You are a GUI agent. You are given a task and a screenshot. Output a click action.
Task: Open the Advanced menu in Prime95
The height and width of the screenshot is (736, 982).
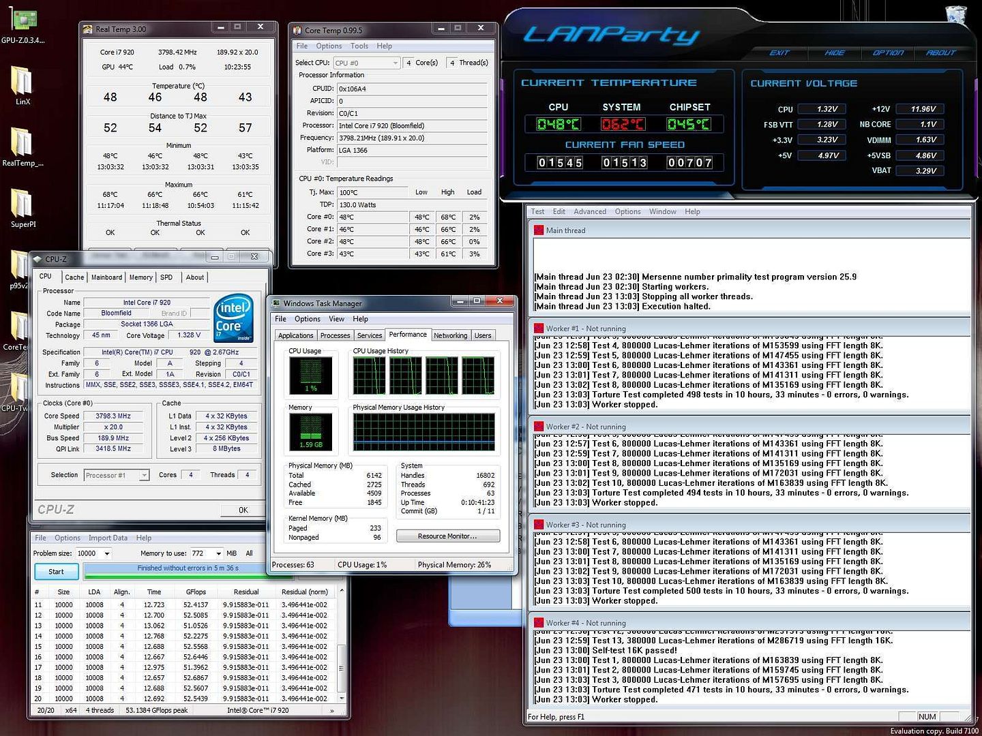[590, 211]
